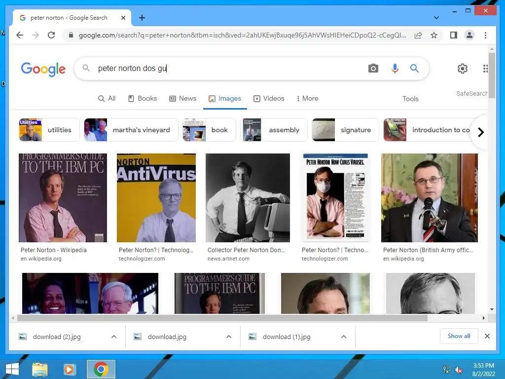The image size is (505, 379).
Task: Open the More search categories menu
Action: [x=307, y=98]
